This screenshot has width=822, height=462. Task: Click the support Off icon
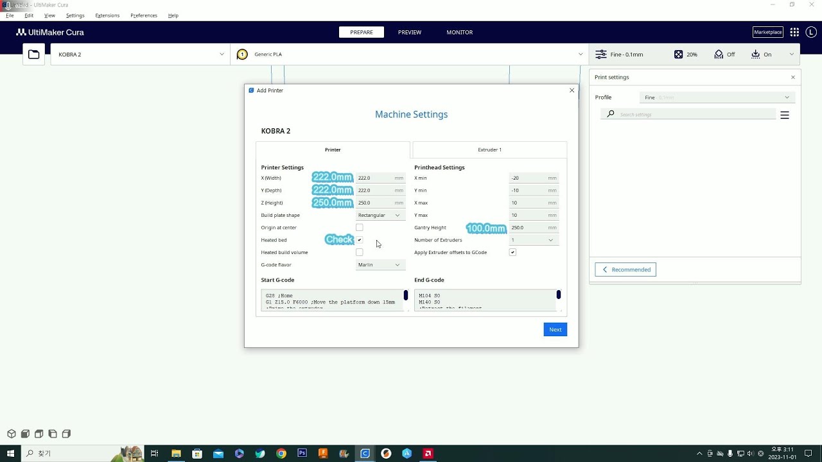click(719, 55)
